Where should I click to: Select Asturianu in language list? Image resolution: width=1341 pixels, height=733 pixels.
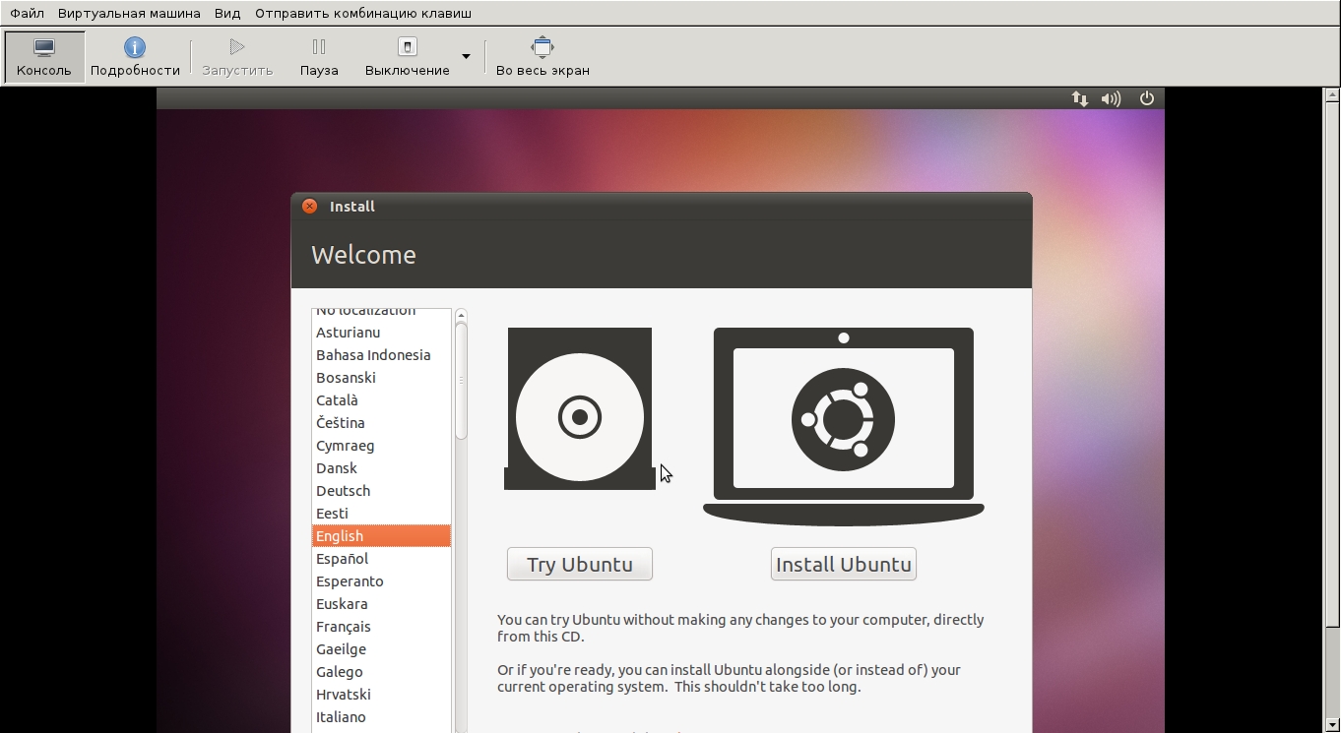point(381,333)
